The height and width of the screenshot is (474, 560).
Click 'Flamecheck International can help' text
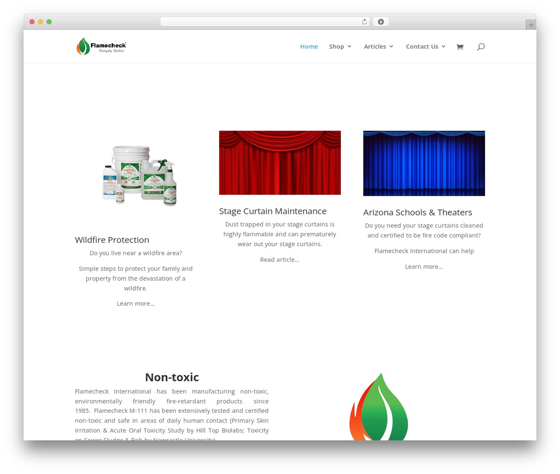point(424,251)
